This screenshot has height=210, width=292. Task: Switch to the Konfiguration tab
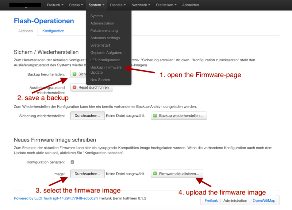tap(53, 31)
